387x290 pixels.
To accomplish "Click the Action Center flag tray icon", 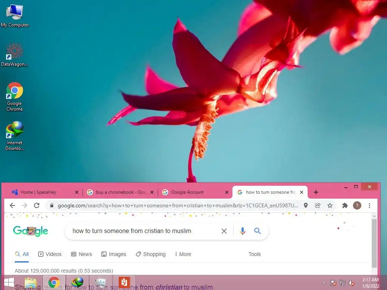I will click(x=333, y=283).
